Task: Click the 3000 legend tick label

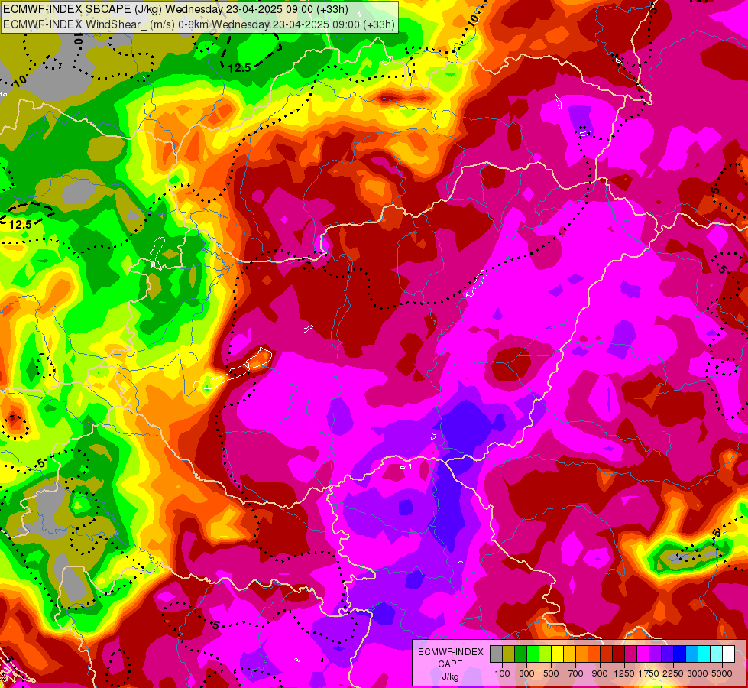Action: 698,673
